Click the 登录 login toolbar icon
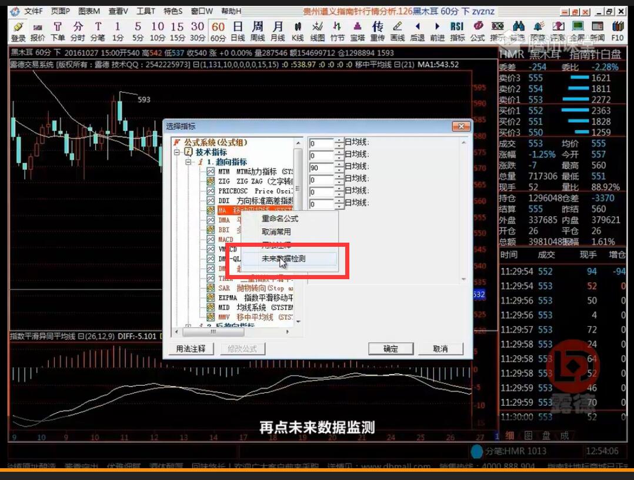Viewport: 634px width, 480px height. pos(18,31)
